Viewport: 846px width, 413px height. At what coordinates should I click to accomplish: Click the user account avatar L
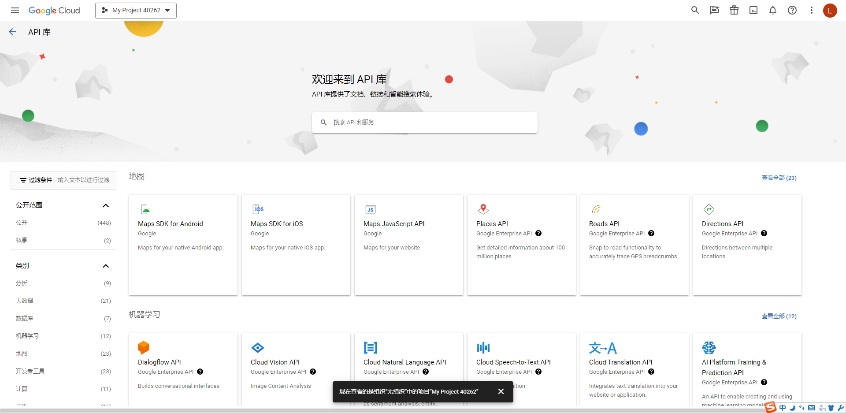(830, 11)
